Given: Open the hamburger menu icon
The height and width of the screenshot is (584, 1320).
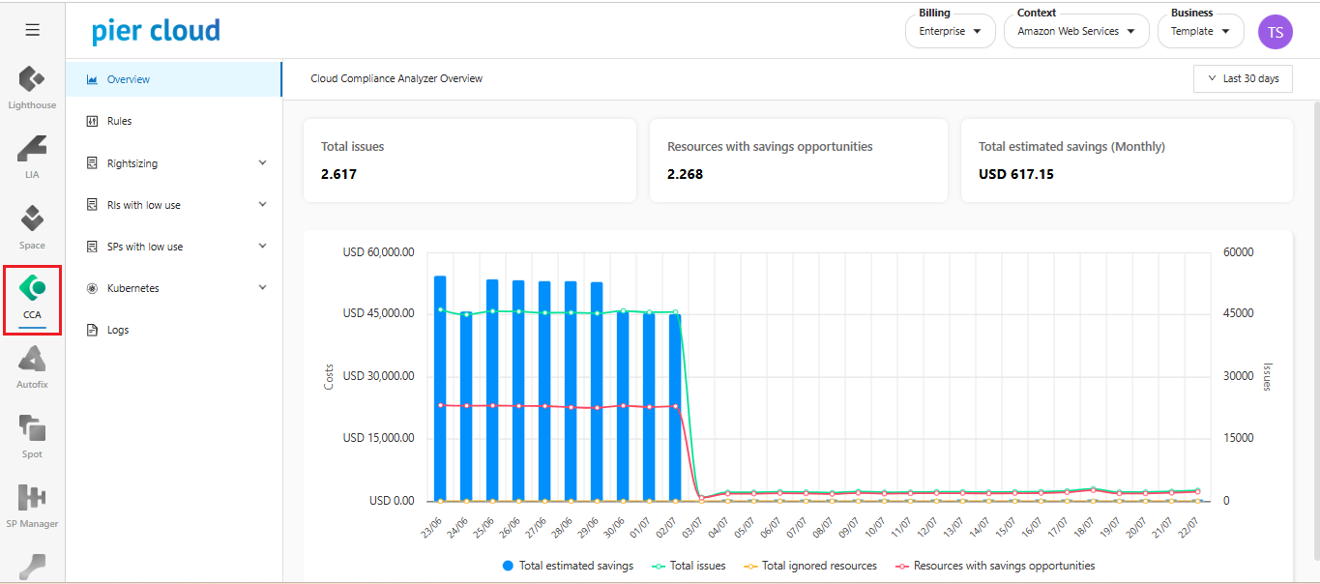Looking at the screenshot, I should 32,30.
